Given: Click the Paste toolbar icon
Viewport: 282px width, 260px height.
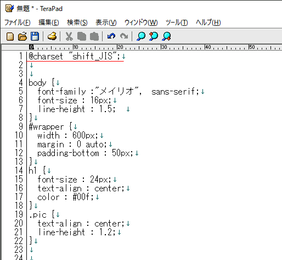Looking at the screenshot, I should 94,36.
